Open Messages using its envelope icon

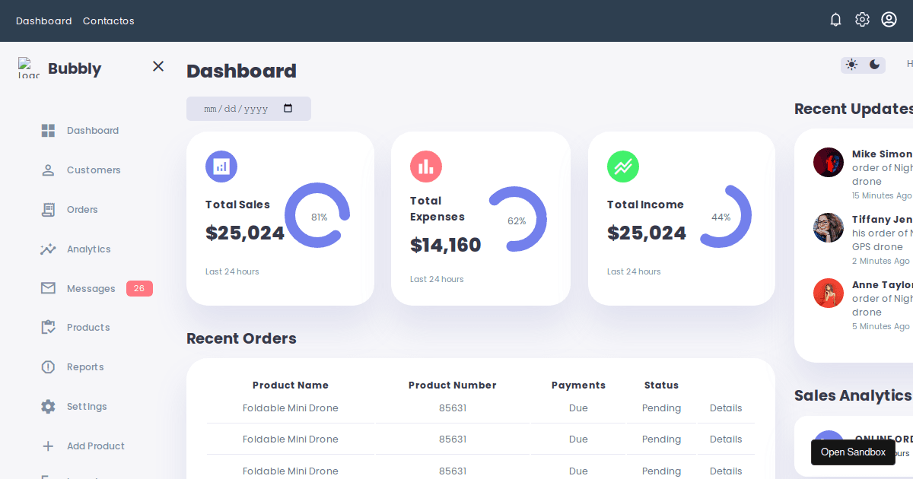[x=47, y=288]
